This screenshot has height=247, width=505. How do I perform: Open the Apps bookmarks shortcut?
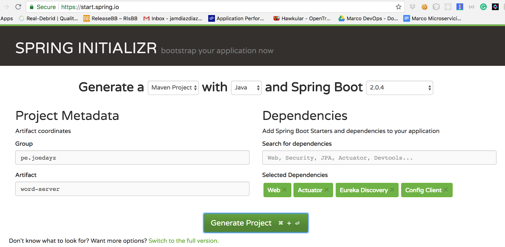point(7,19)
